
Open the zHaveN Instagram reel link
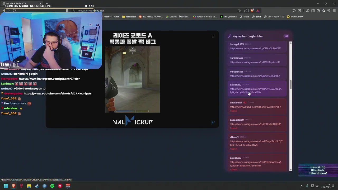(256, 143)
